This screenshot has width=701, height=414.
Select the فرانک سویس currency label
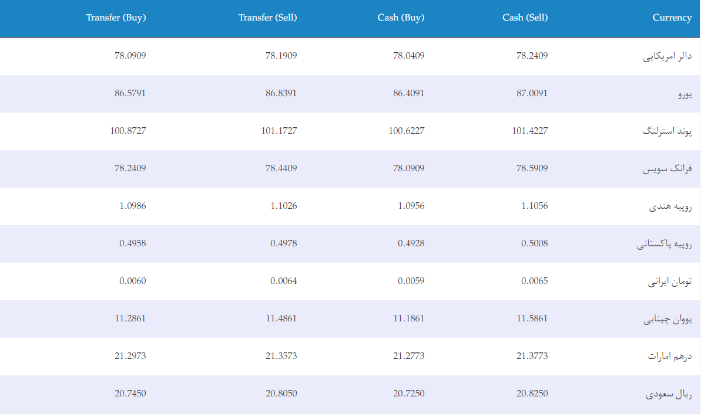pos(667,169)
